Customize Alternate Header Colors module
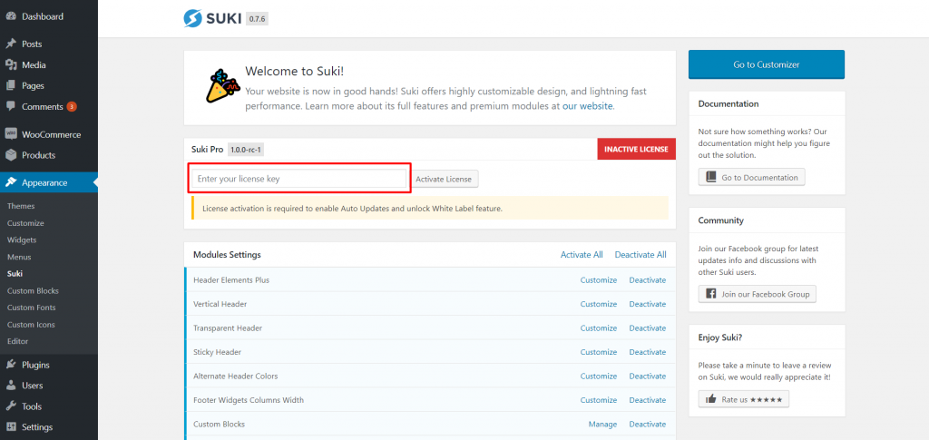This screenshot has height=440, width=929. 599,376
